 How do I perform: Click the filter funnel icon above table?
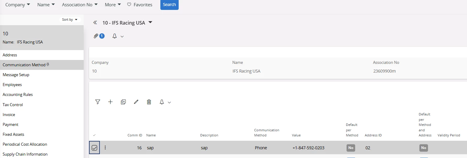pyautogui.click(x=98, y=102)
